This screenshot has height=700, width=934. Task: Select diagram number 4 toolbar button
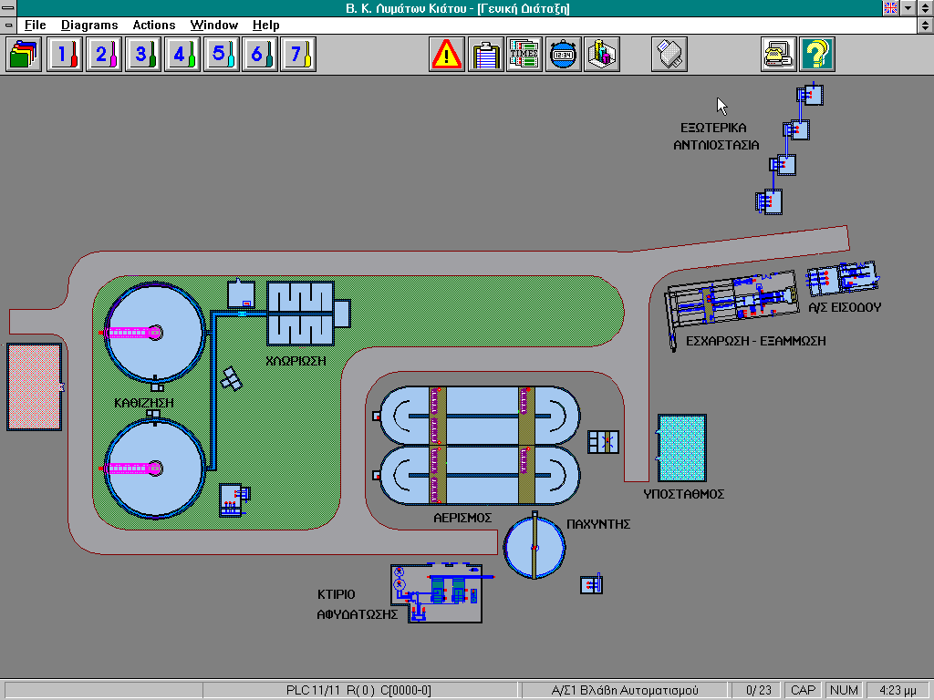pyautogui.click(x=180, y=55)
